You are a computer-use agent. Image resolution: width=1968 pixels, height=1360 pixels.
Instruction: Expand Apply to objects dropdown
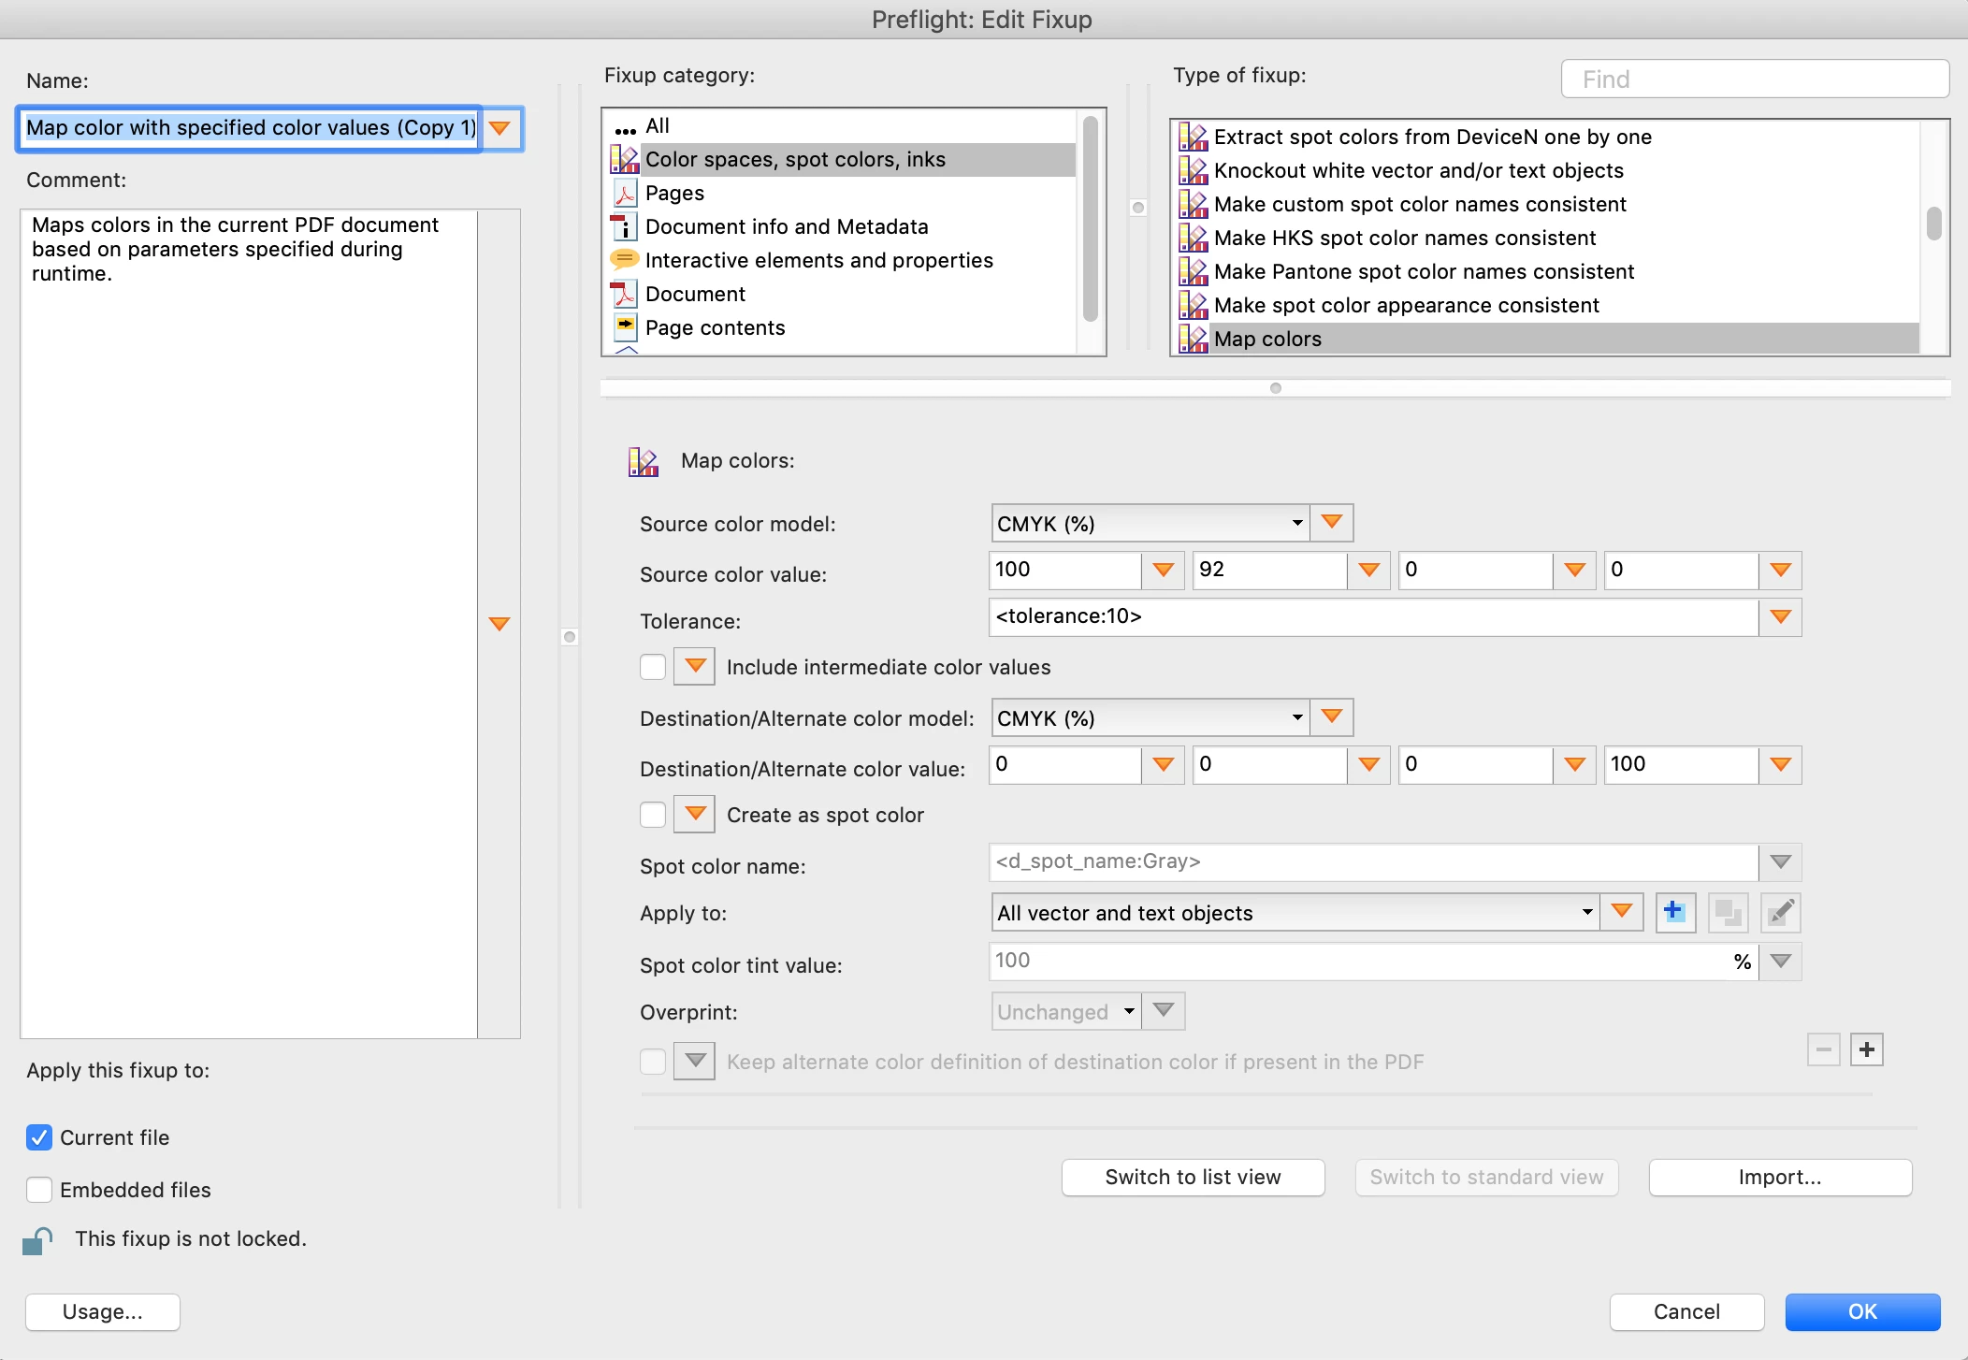(x=1294, y=913)
